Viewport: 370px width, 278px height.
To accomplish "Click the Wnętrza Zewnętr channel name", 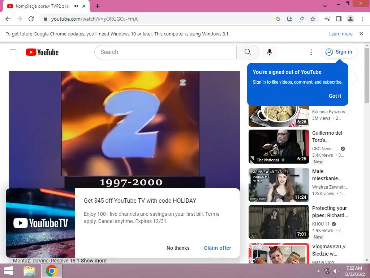I will tap(330, 187).
